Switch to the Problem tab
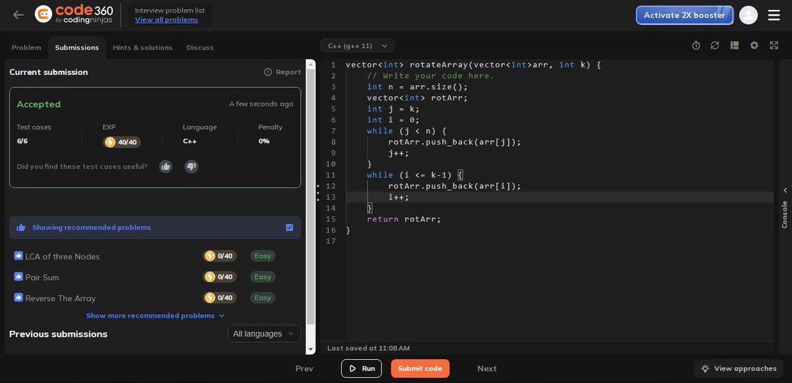 pos(26,48)
